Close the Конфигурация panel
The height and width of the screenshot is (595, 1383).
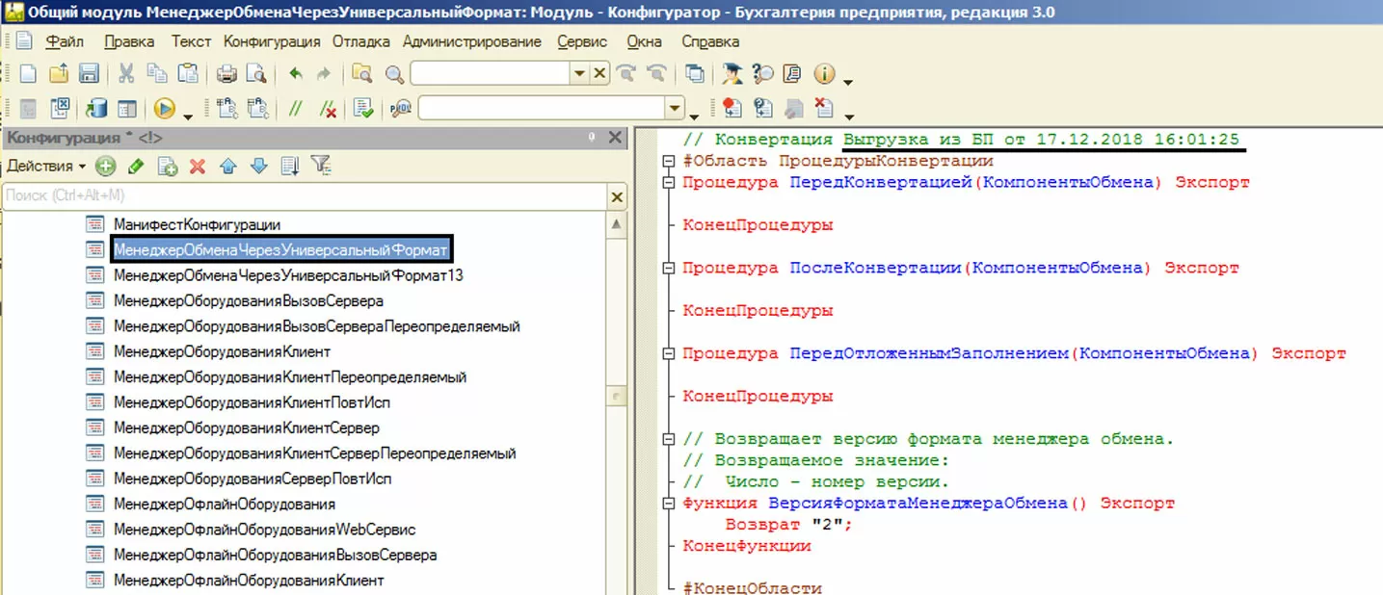[x=616, y=139]
